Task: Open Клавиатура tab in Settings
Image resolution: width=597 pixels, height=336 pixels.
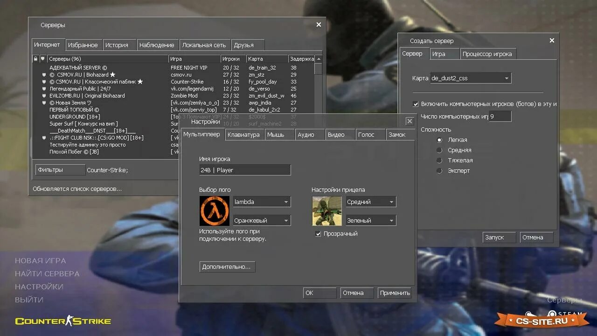Action: (x=244, y=135)
